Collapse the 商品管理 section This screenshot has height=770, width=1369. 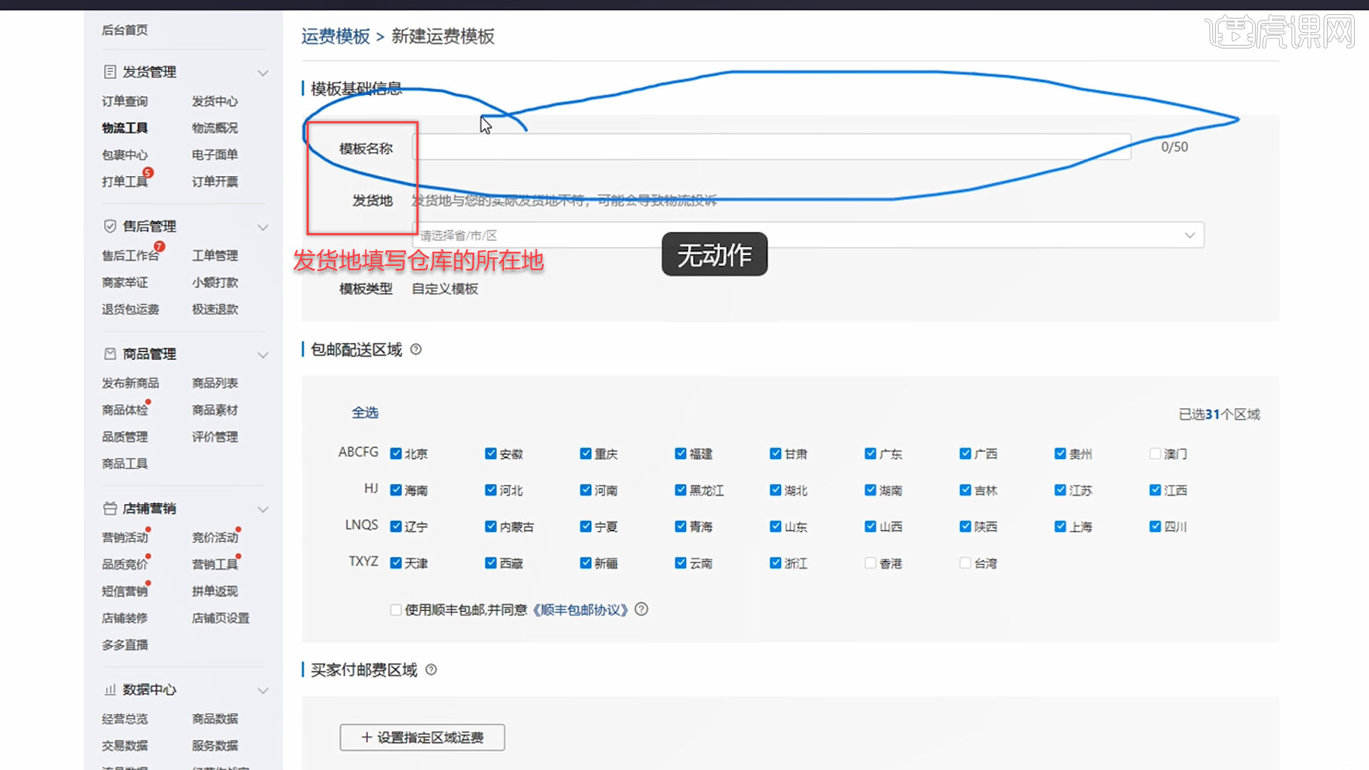[263, 355]
